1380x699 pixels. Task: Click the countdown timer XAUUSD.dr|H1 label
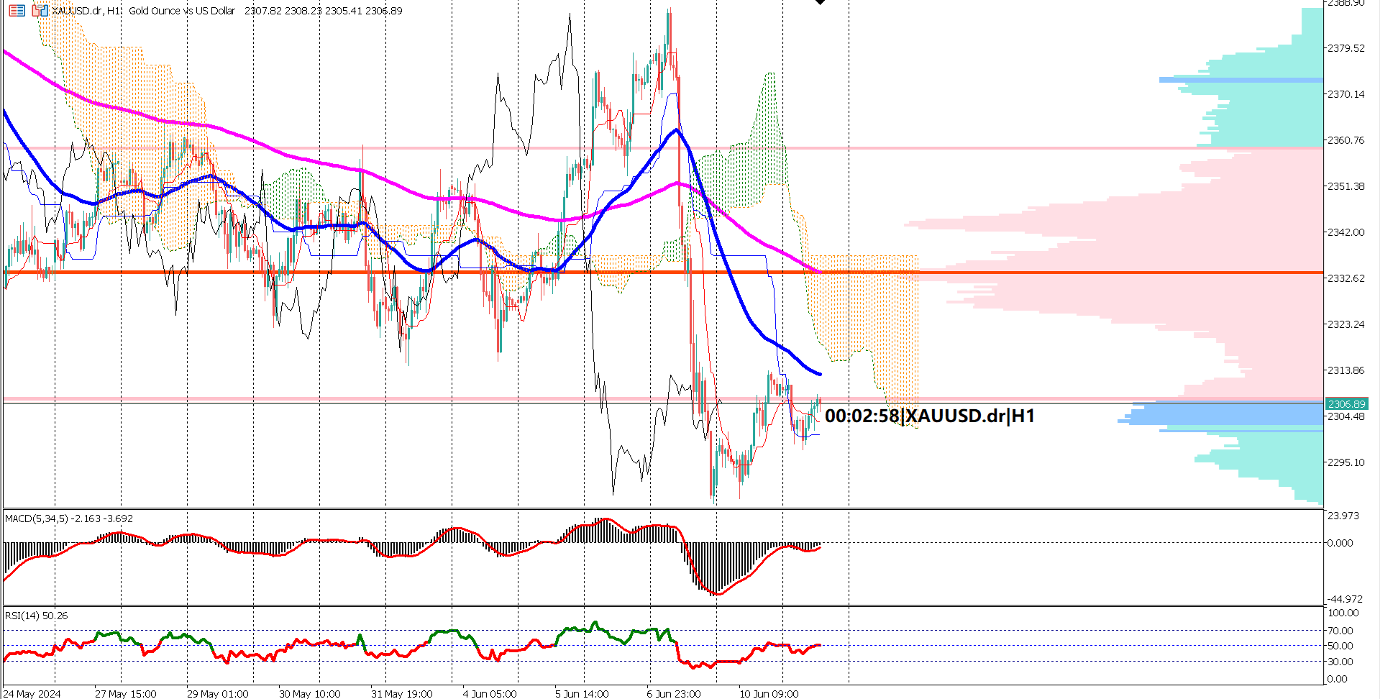point(929,416)
